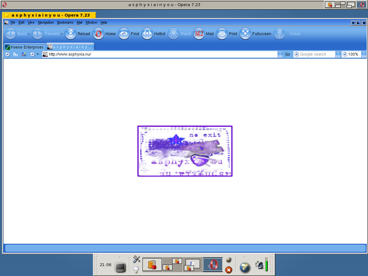Click the Forward navigation button
Screen dimensions: 368x276
click(x=46, y=34)
